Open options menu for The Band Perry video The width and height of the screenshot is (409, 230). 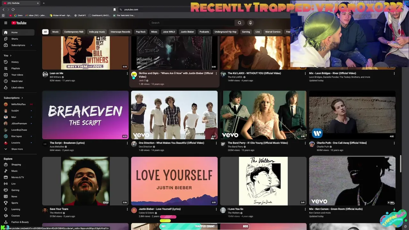305,143
